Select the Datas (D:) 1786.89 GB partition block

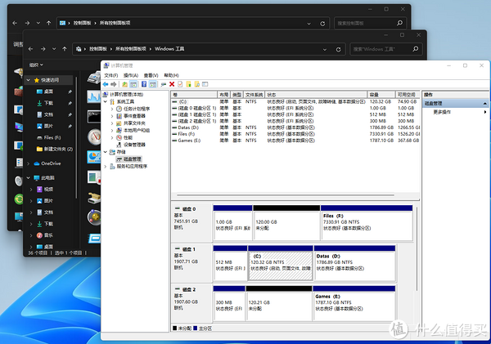click(x=355, y=262)
